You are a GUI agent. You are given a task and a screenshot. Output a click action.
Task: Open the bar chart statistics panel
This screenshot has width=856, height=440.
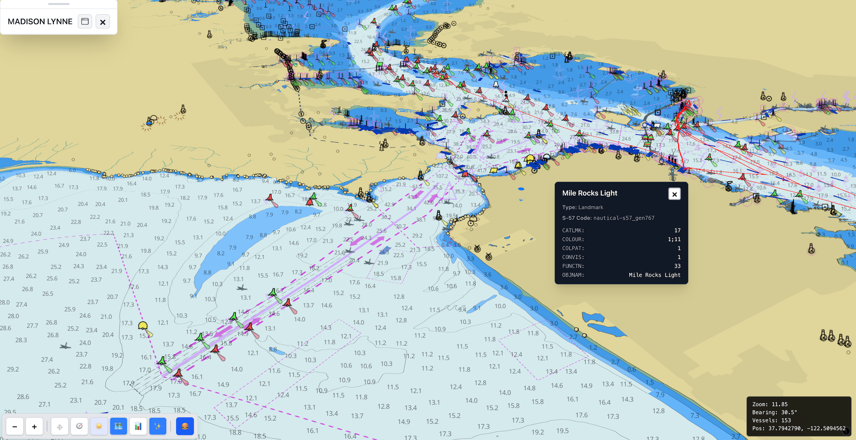coord(138,426)
